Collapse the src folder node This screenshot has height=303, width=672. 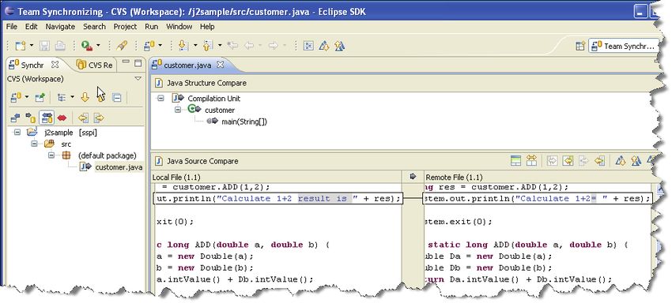click(34, 144)
